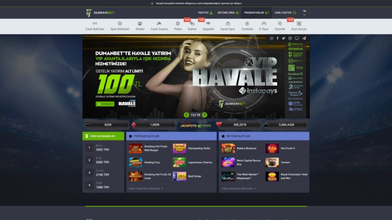This screenshot has height=220, width=392.
Task: Click the Sisteme Giriş login button
Action: pyautogui.click(x=228, y=12)
